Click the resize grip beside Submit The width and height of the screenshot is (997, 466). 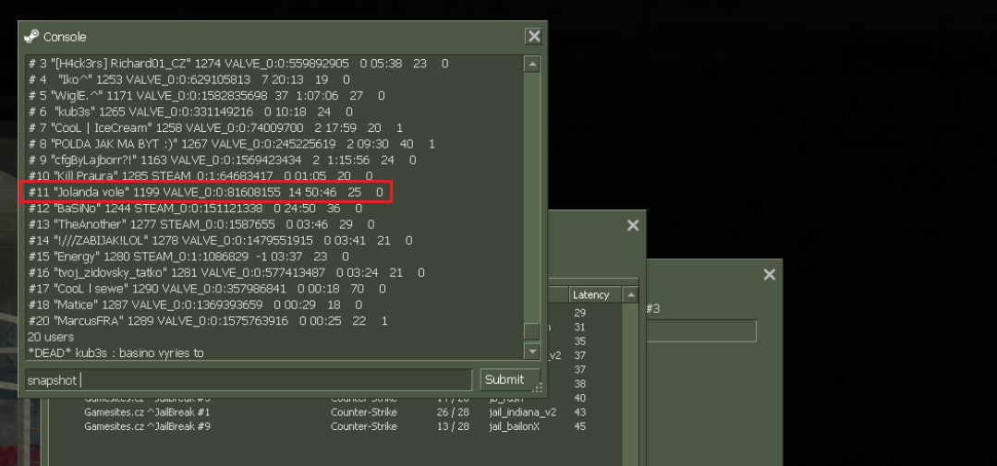[537, 388]
